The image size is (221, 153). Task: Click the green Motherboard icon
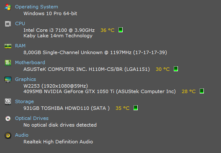pyautogui.click(x=8, y=63)
